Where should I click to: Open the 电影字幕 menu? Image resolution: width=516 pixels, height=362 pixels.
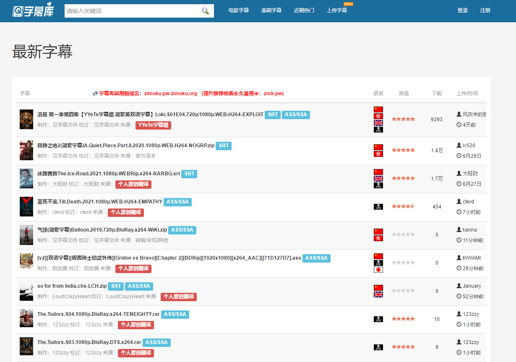(x=238, y=10)
